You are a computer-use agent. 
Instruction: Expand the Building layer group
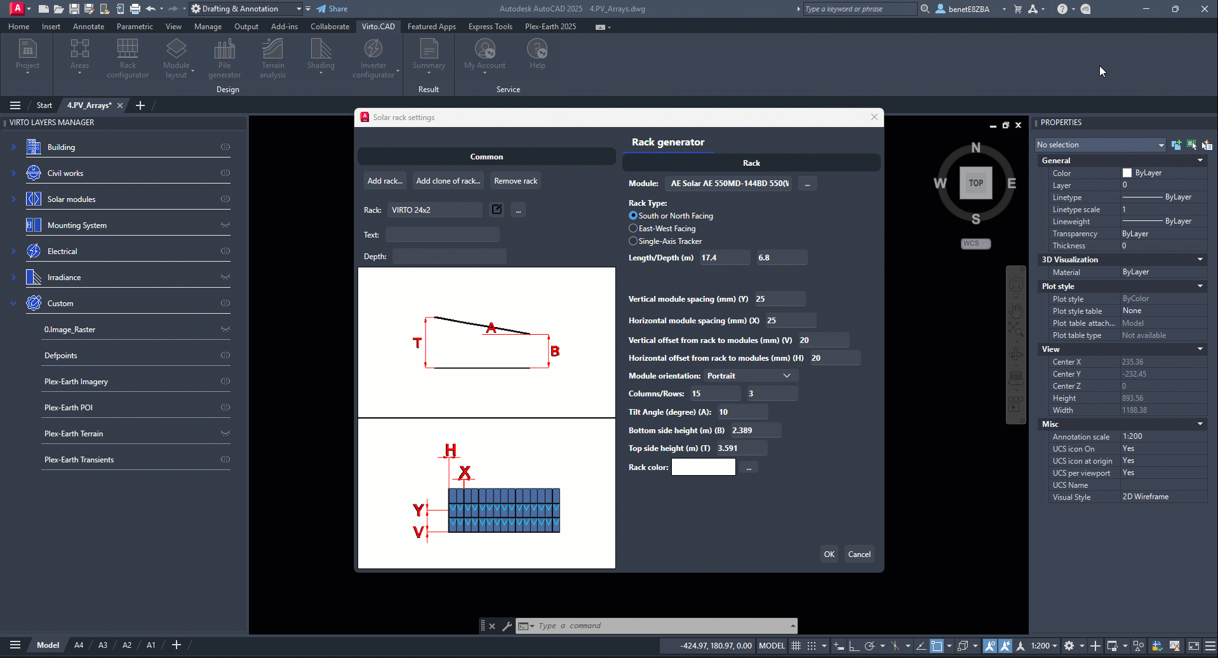[x=13, y=147]
